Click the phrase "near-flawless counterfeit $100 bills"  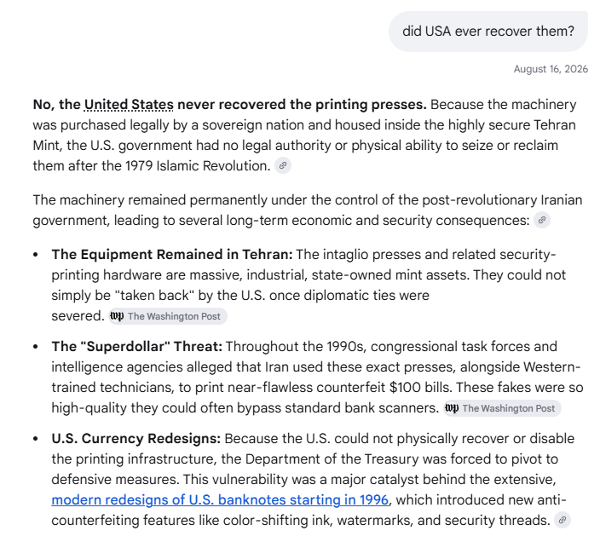click(x=337, y=387)
